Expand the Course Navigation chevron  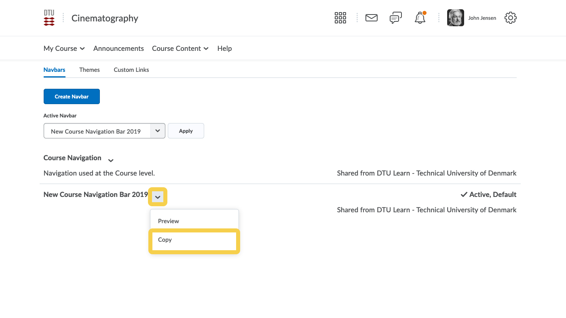tap(111, 160)
